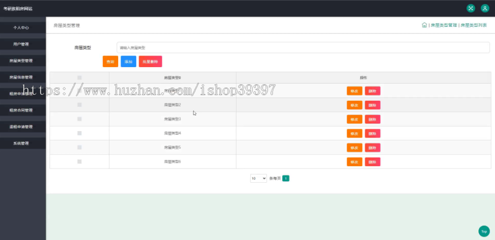495x240 pixels.
Task: Tick the checkbox for the 房屋类型5 row
Action: point(80,148)
